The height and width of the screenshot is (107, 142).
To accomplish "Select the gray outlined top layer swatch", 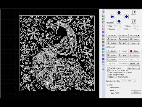I will point(103,16).
